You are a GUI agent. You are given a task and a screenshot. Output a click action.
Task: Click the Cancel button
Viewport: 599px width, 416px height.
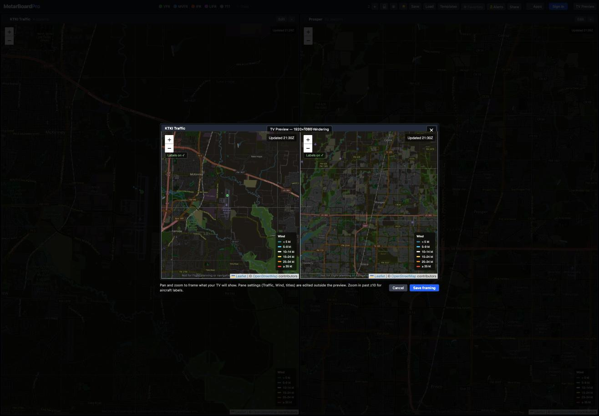398,288
